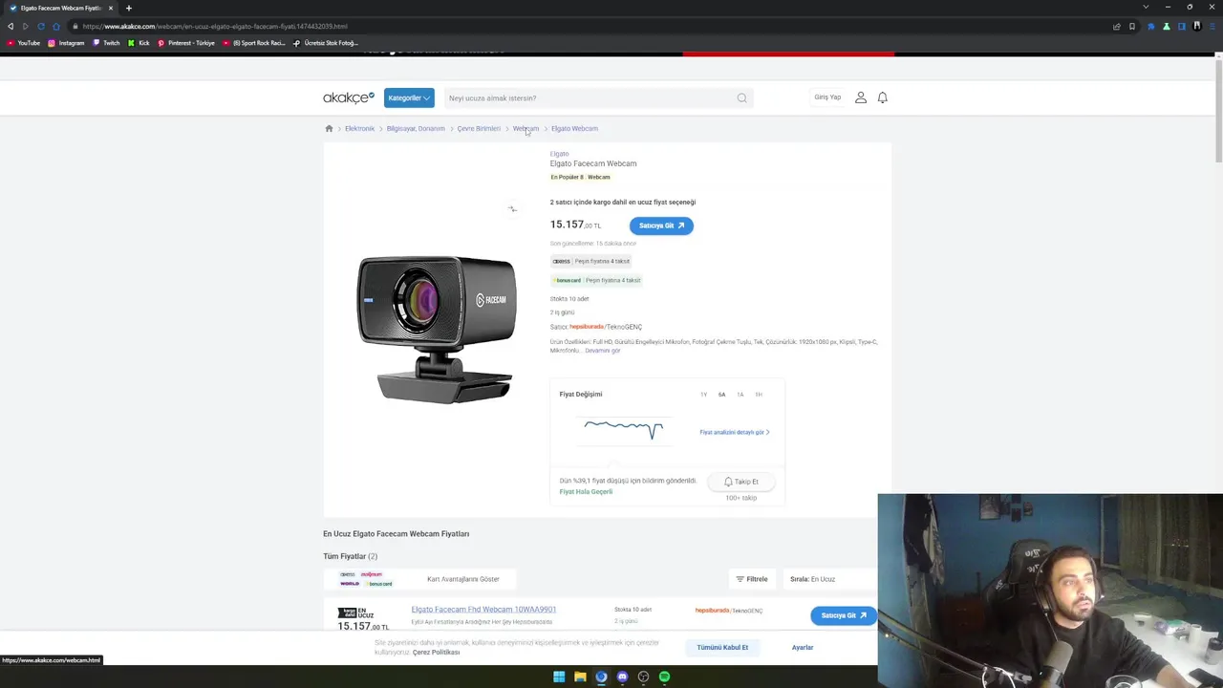Open the Sırala: En Ucuz dropdown
Viewport: 1223px width, 688px height.
click(x=829, y=579)
